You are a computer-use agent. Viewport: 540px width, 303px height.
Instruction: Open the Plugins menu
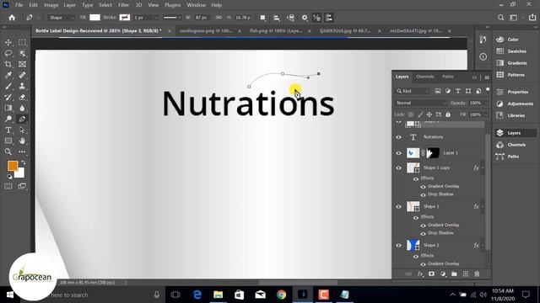pos(172,5)
